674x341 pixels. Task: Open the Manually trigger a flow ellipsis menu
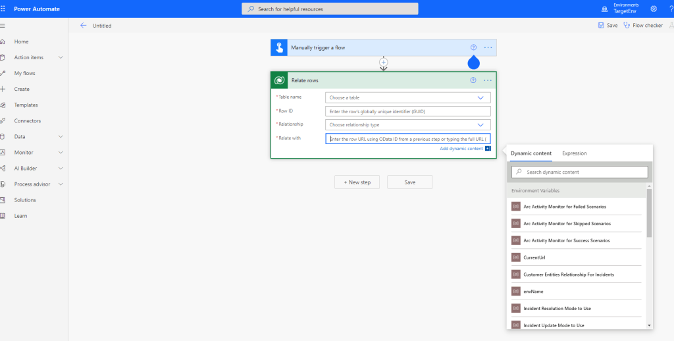(488, 47)
